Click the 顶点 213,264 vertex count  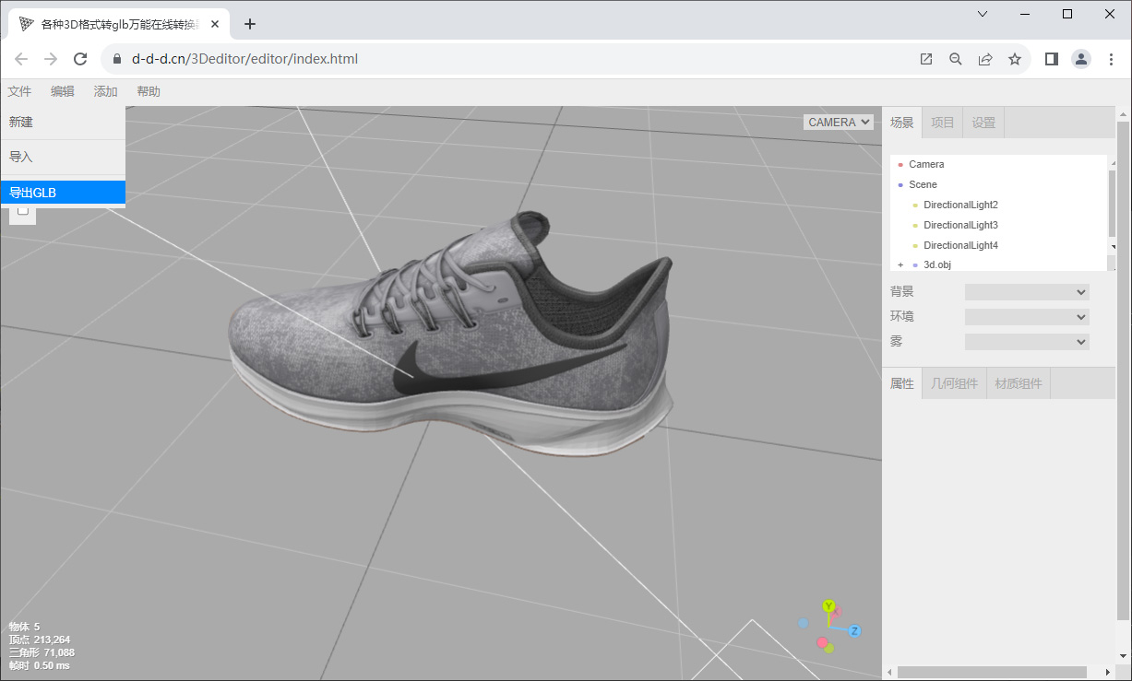coord(40,640)
